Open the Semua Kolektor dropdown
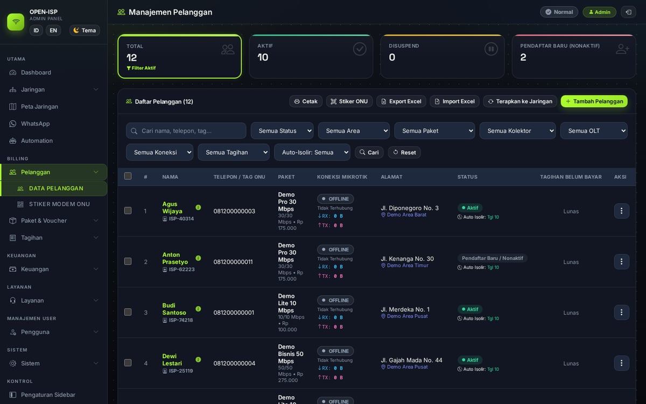This screenshot has height=404, width=646. 517,131
